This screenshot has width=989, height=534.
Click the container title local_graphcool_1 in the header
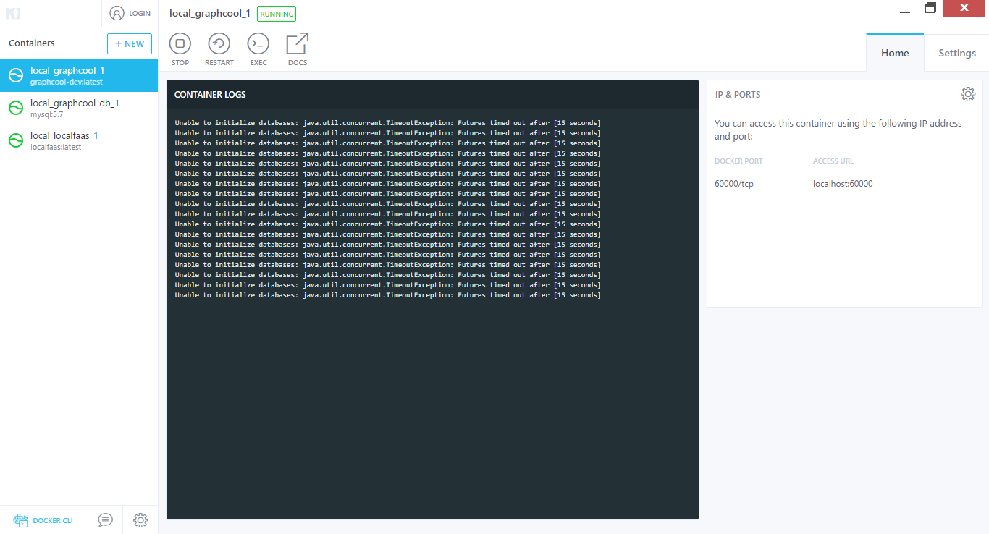tap(209, 14)
